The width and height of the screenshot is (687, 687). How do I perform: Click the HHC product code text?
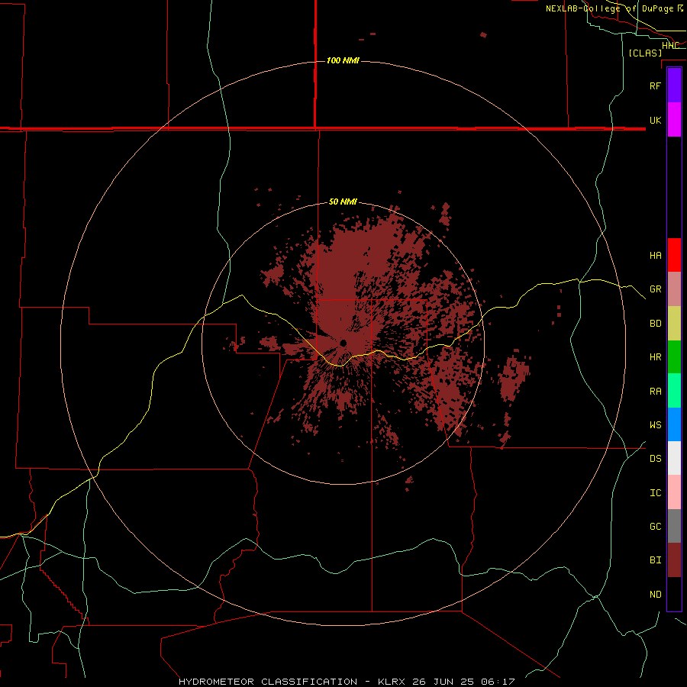670,45
